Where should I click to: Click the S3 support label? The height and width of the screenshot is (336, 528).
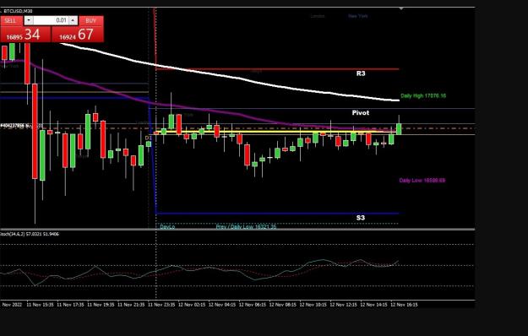pos(360,218)
